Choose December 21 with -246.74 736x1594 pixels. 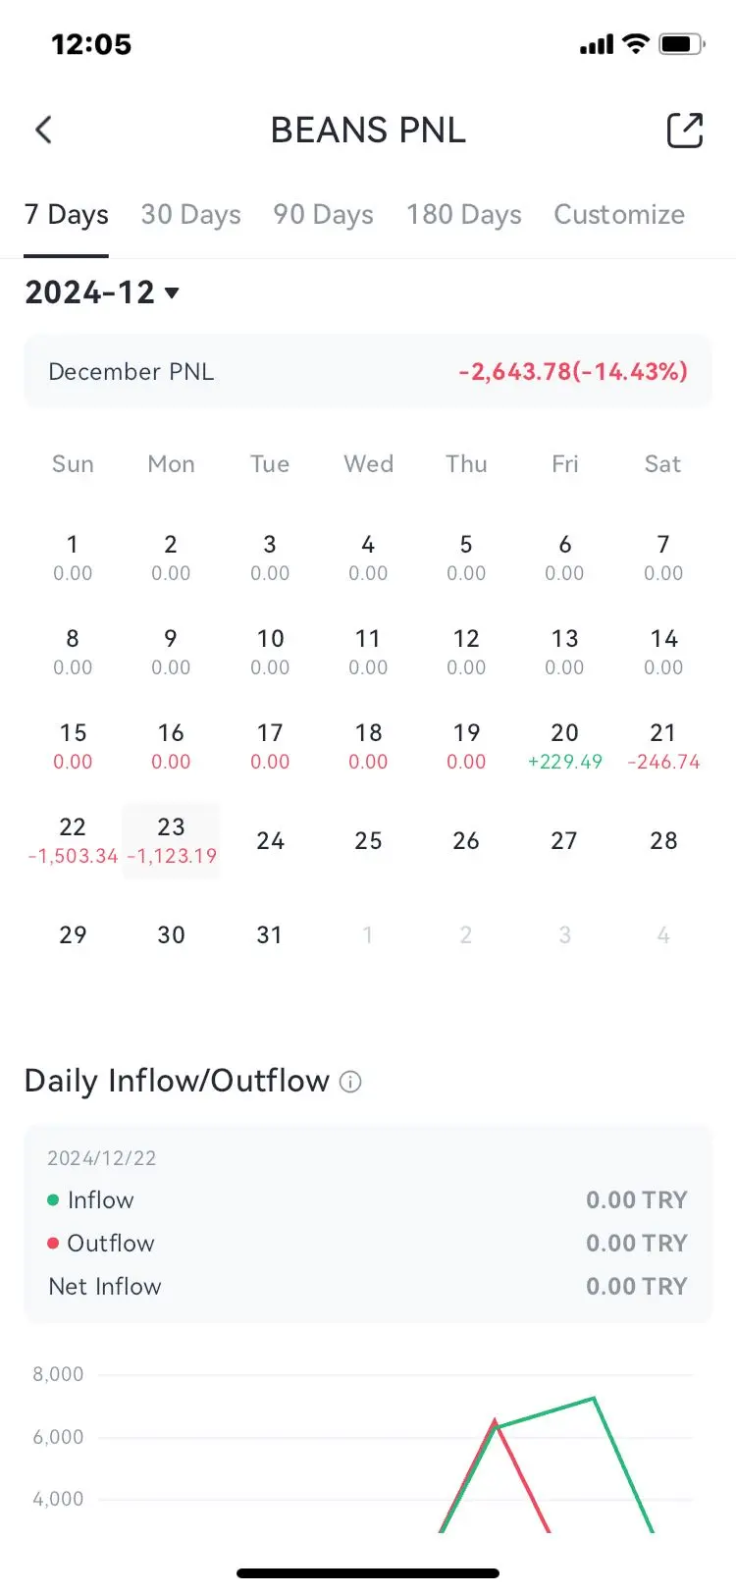(663, 746)
